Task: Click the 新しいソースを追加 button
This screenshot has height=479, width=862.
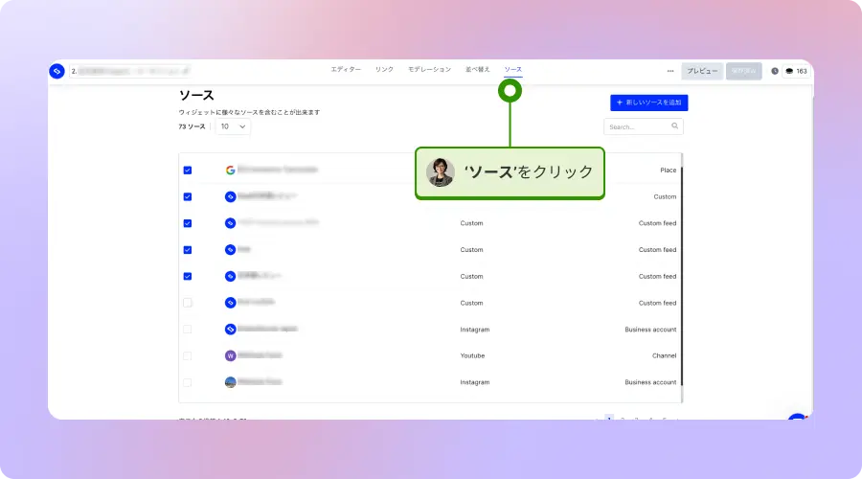Action: click(x=648, y=103)
